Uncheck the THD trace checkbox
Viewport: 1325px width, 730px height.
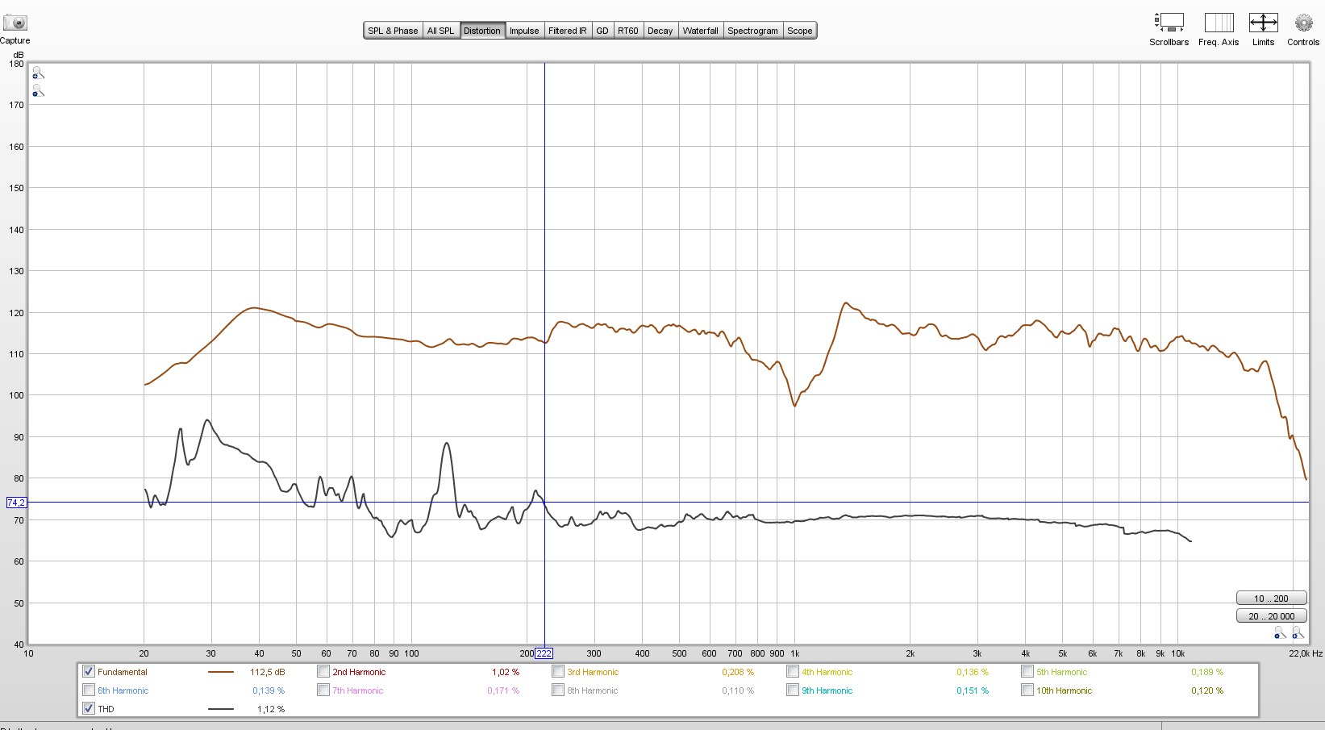click(x=89, y=708)
